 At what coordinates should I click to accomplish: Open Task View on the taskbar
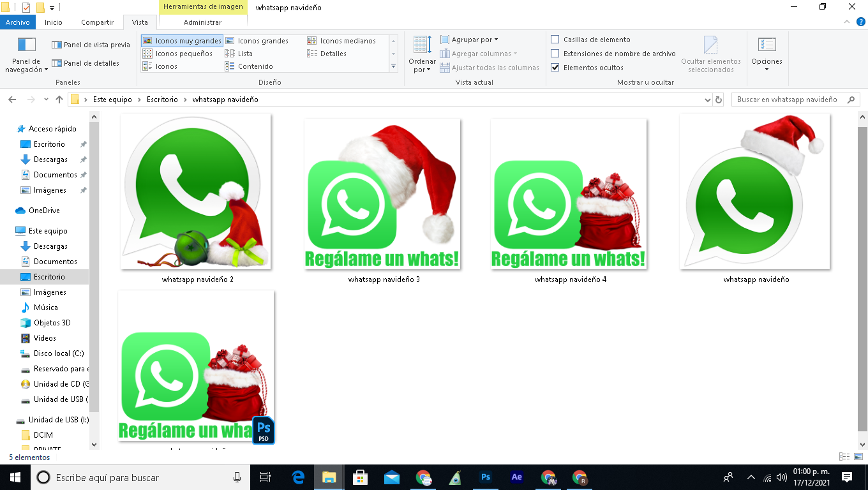[x=266, y=477]
